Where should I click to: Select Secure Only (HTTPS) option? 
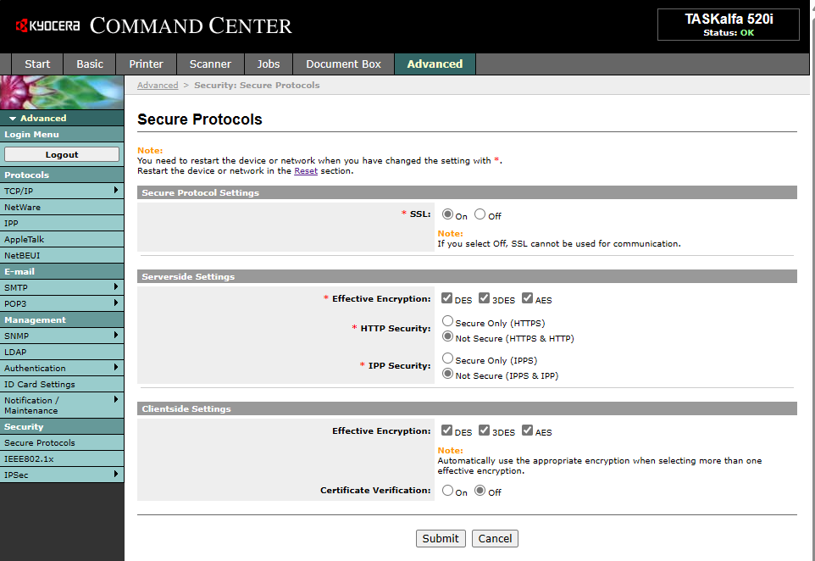click(x=448, y=322)
